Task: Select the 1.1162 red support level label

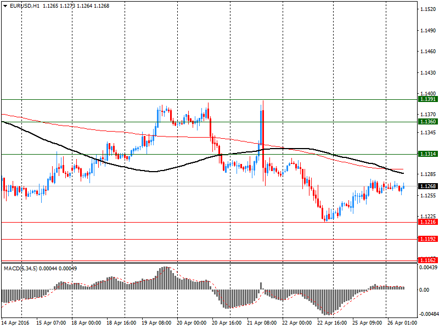Action: 428,260
